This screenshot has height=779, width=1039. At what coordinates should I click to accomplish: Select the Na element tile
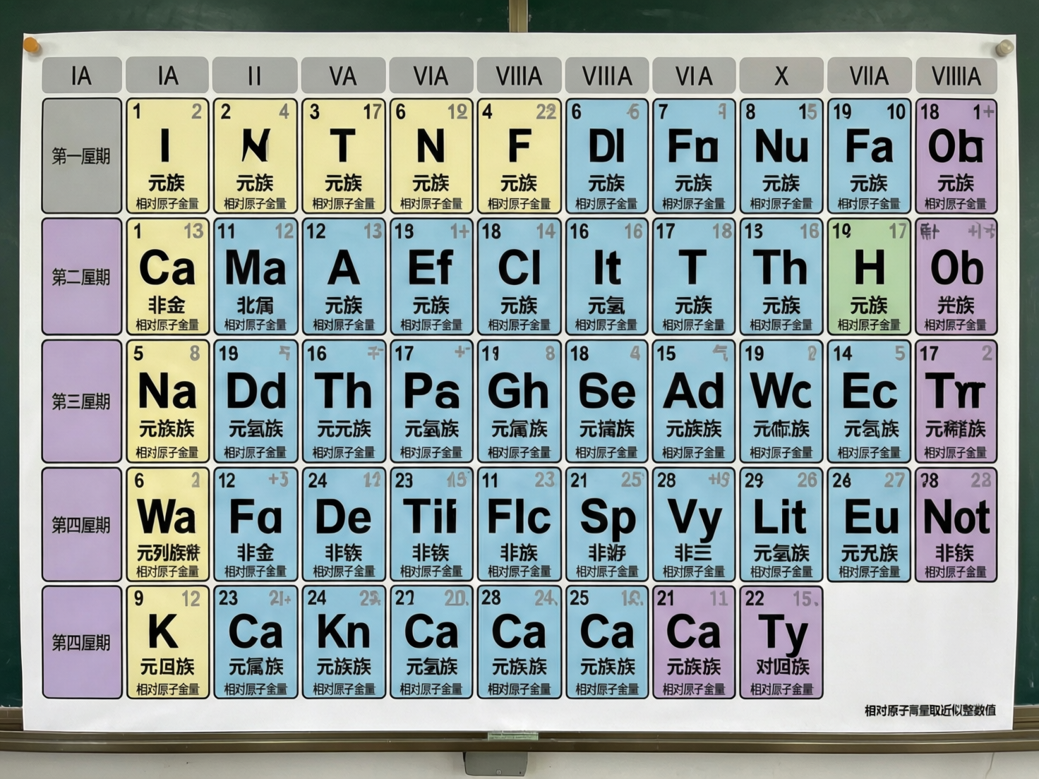click(167, 400)
